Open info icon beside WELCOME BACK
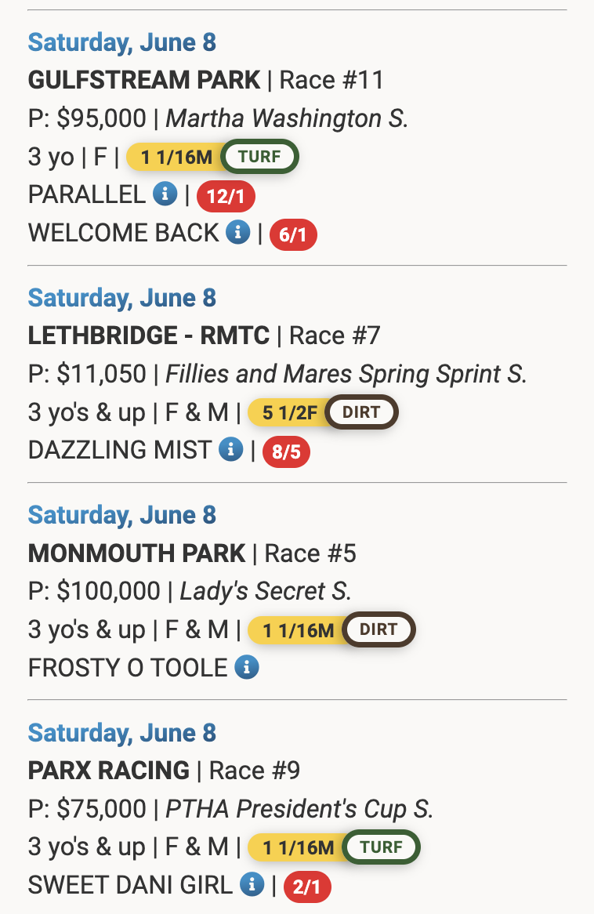594x914 pixels. click(x=237, y=232)
